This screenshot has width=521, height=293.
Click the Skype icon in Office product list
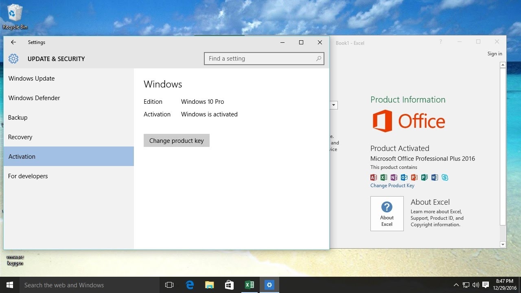pyautogui.click(x=445, y=177)
